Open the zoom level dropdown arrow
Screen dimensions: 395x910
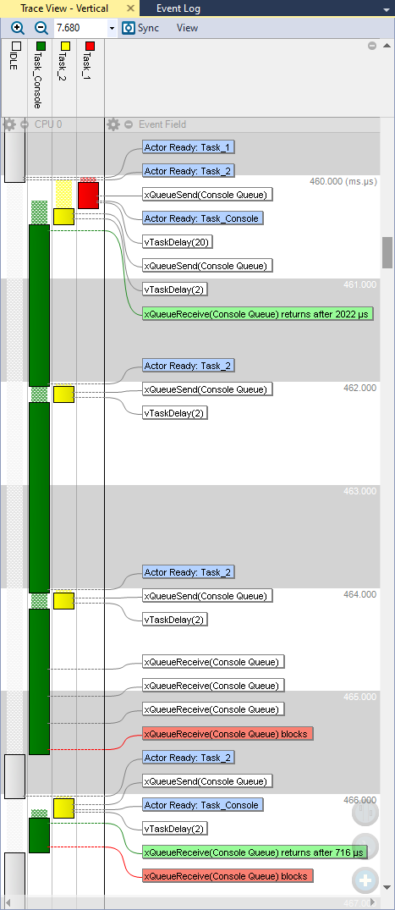point(112,28)
